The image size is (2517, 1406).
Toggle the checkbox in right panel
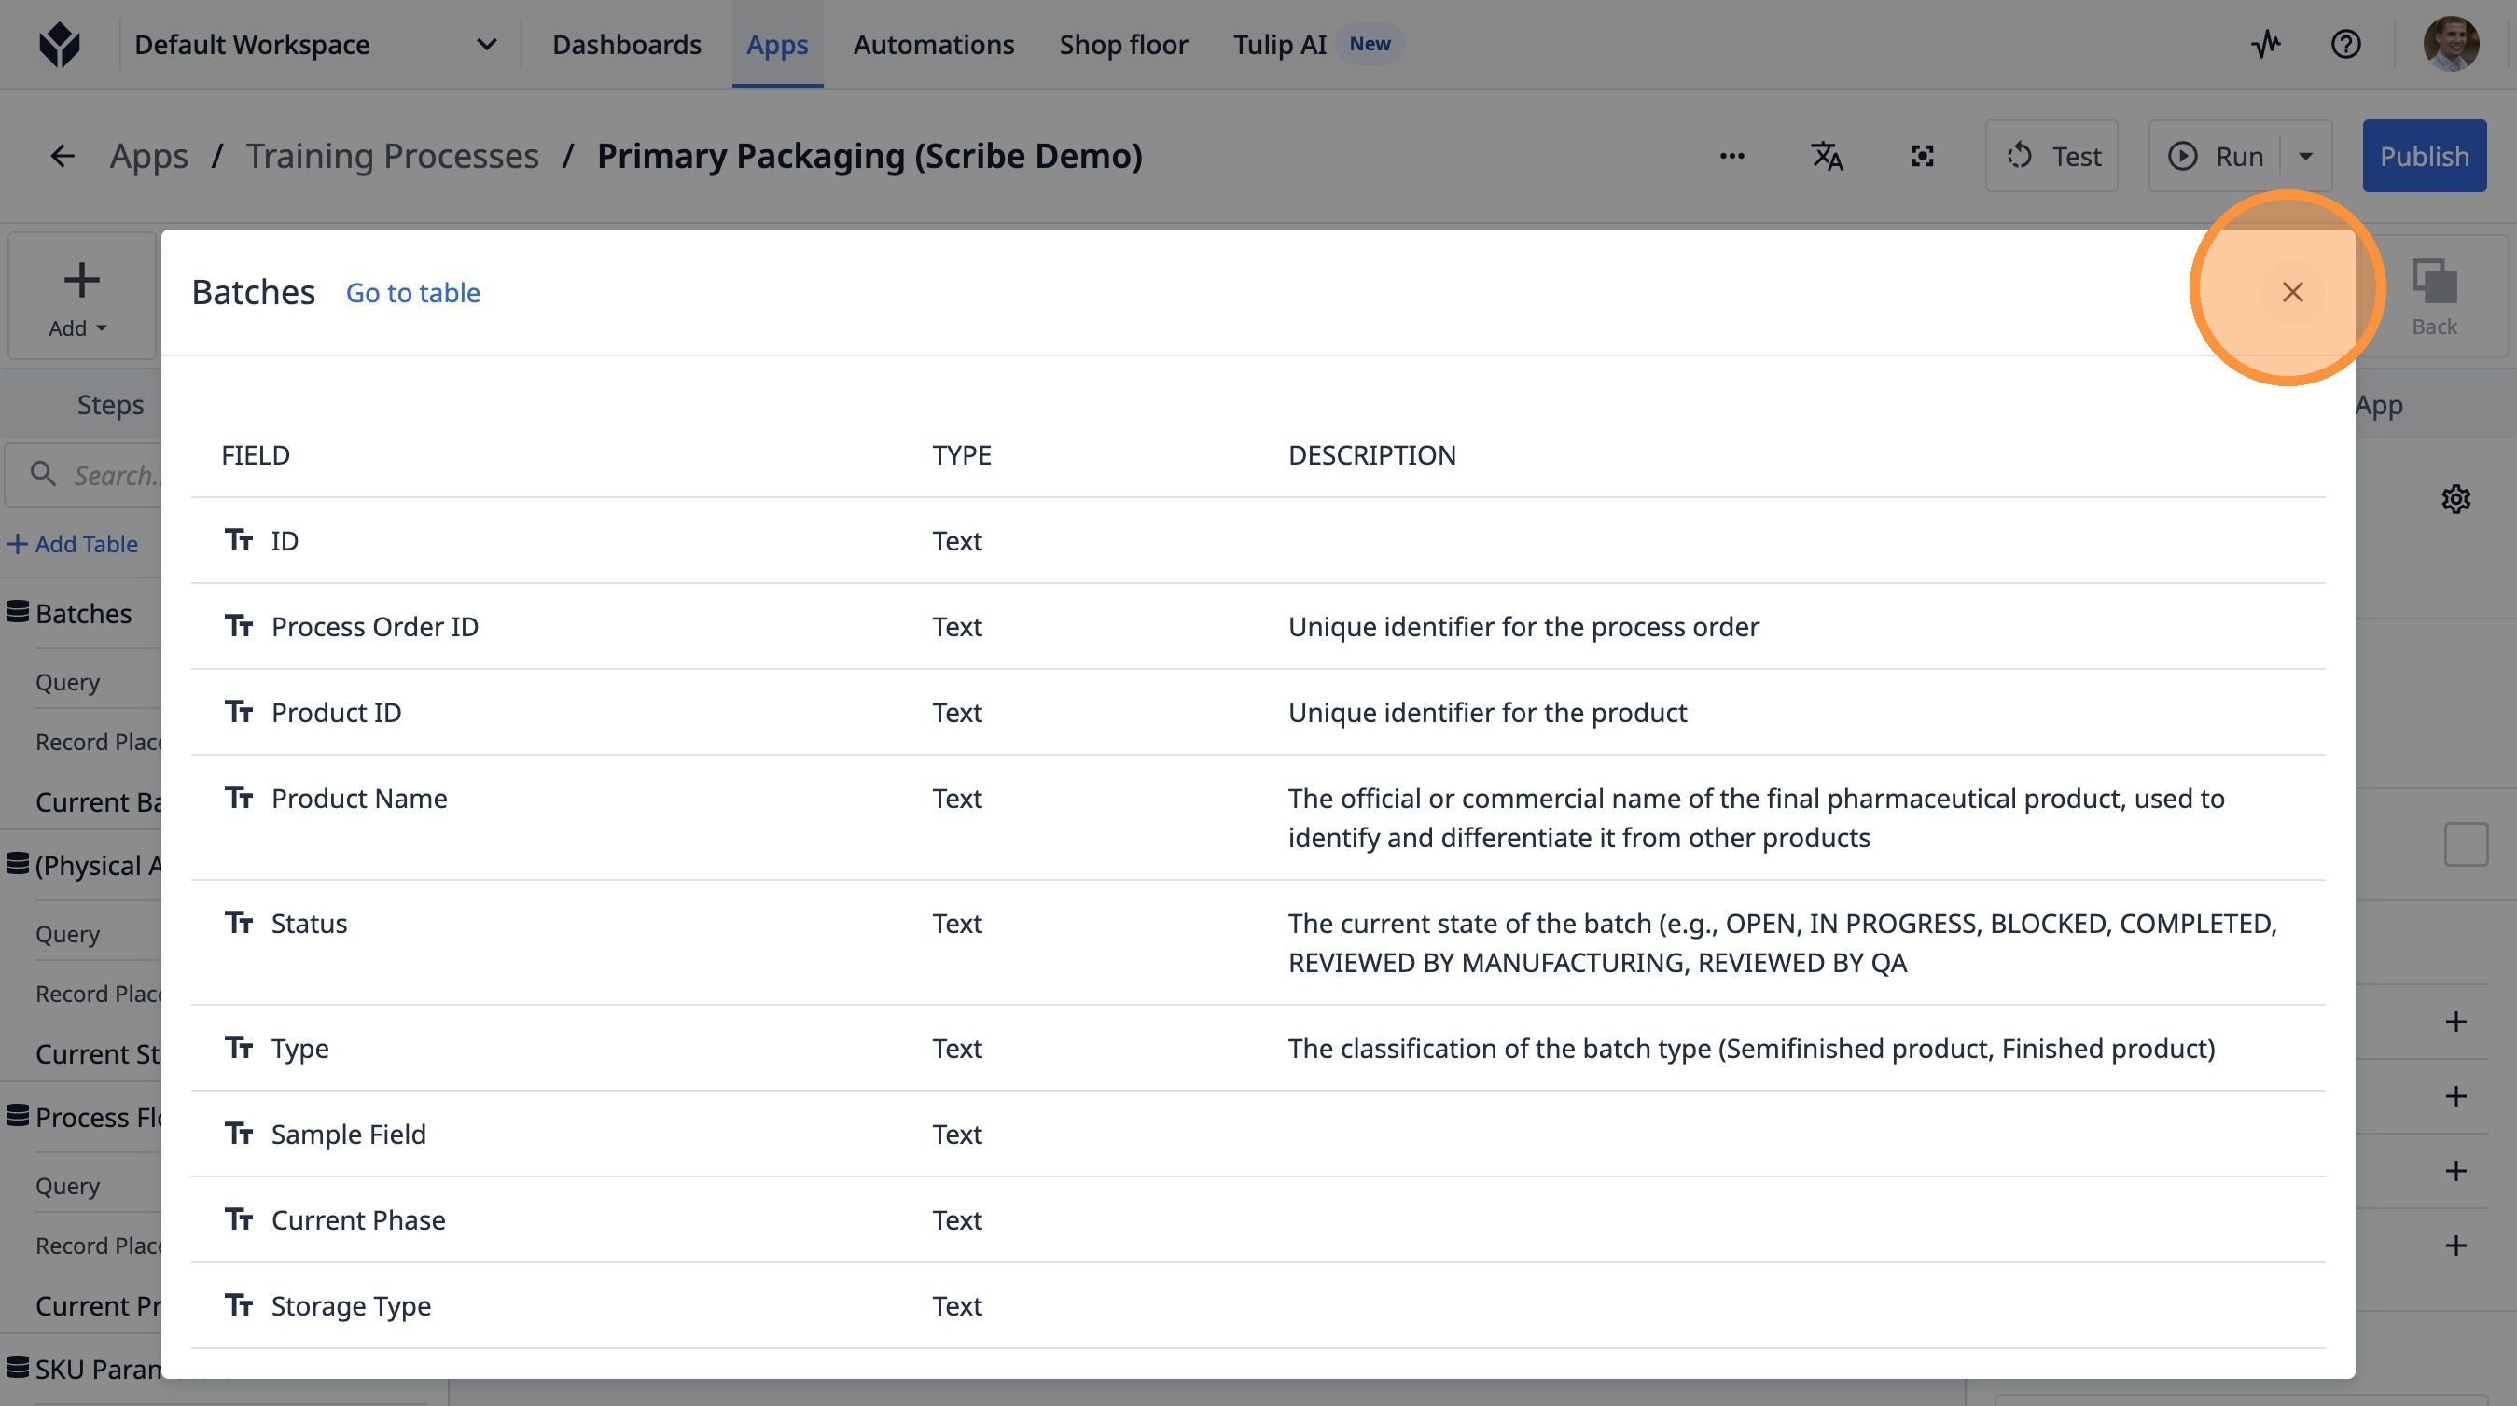2465,844
